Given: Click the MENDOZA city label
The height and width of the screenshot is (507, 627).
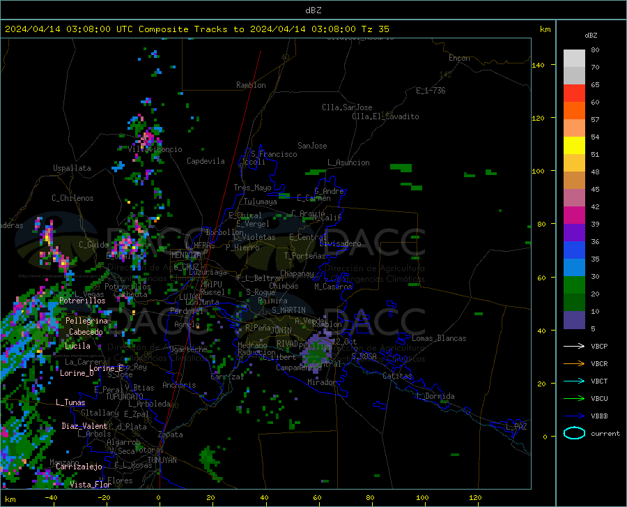Looking at the screenshot, I should (x=185, y=255).
